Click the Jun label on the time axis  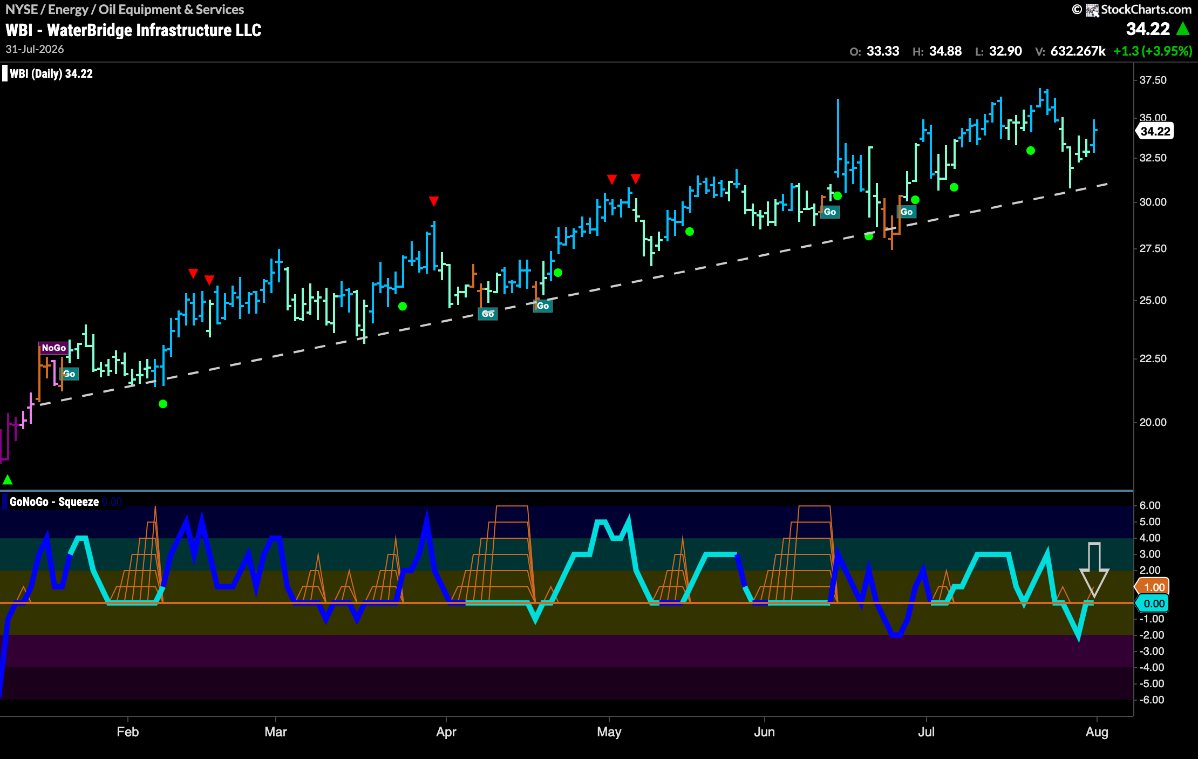coord(765,732)
